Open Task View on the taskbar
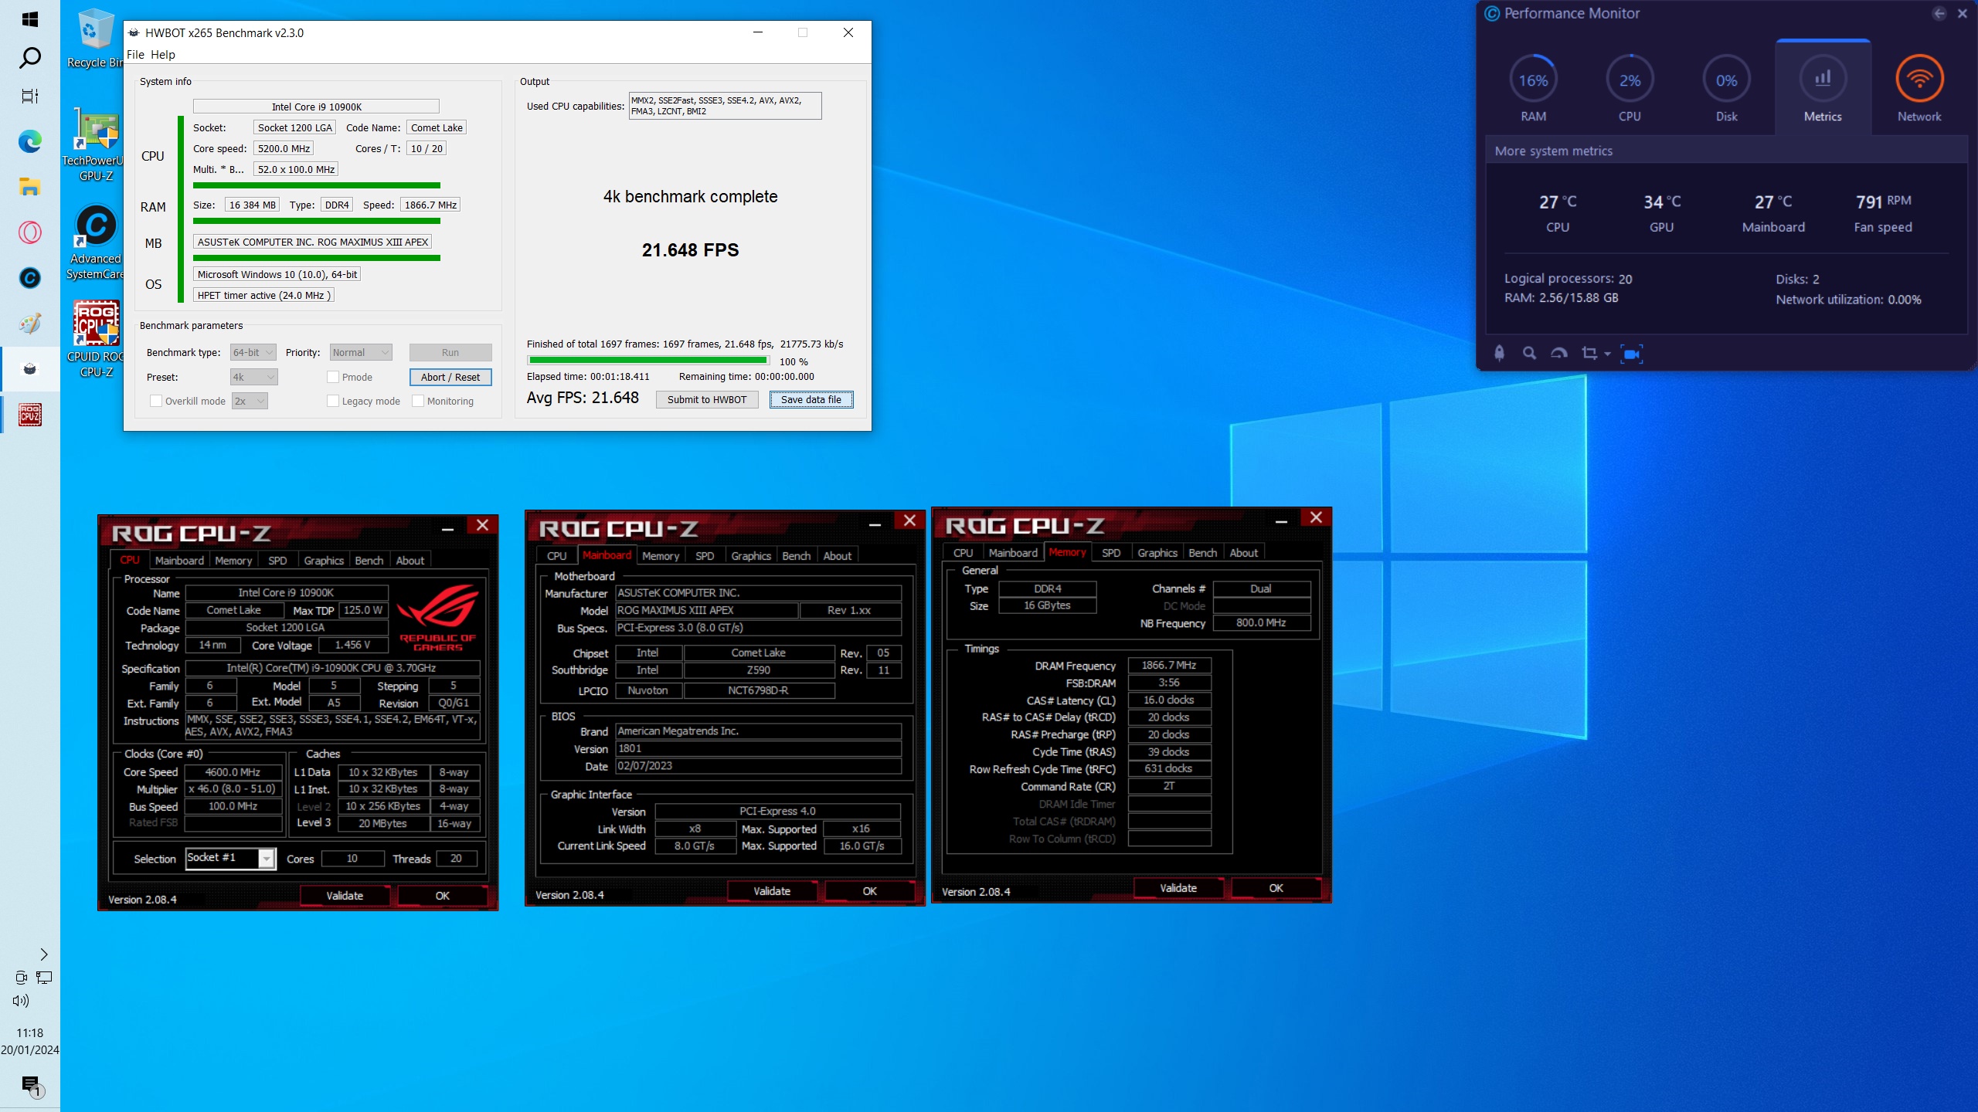The image size is (1978, 1112). point(29,97)
